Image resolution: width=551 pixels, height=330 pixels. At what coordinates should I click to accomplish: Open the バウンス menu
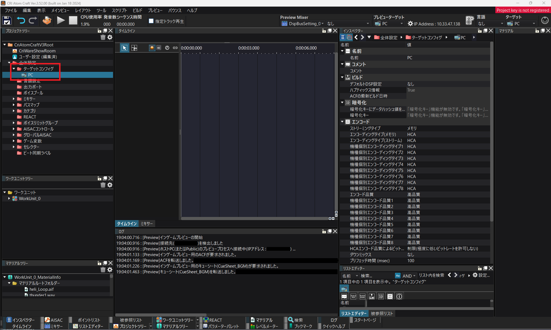(175, 10)
